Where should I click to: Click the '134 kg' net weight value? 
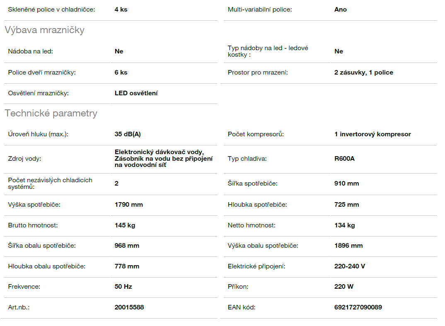click(344, 225)
